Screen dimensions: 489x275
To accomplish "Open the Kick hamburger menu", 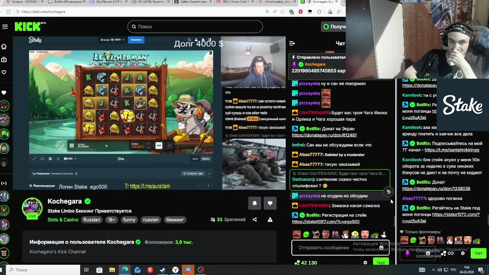I will (5, 26).
